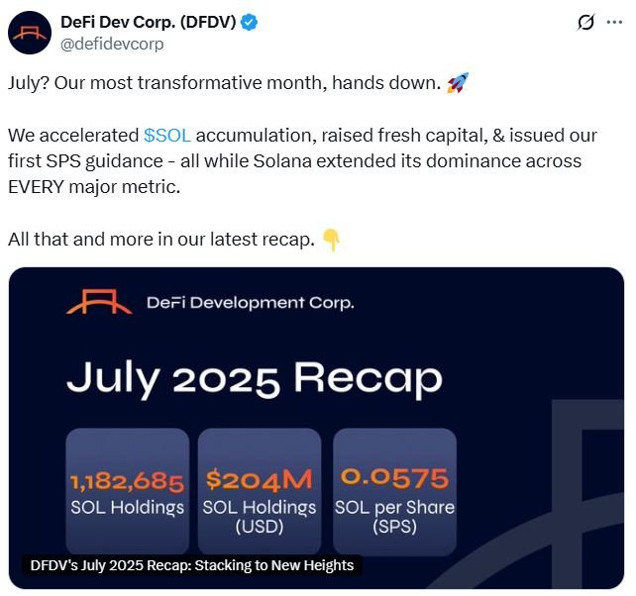Select the 0.0575 SOL per Share tile
Image resolution: width=636 pixels, height=596 pixels.
click(394, 491)
